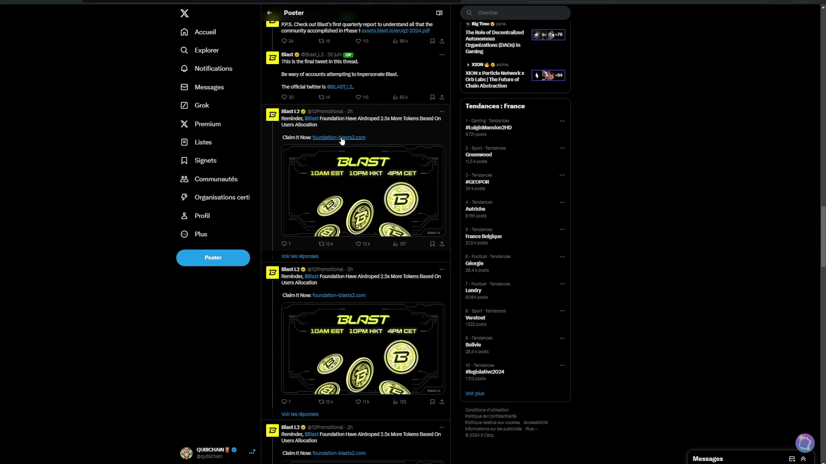Repost the first Blast L2 airdrop reminder

tap(322, 244)
